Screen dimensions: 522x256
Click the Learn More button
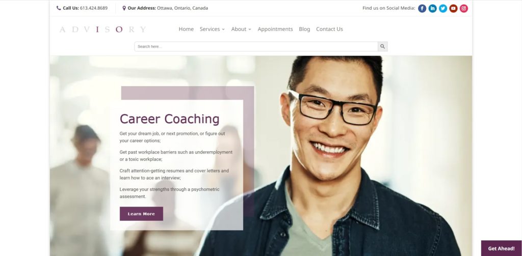tap(142, 214)
